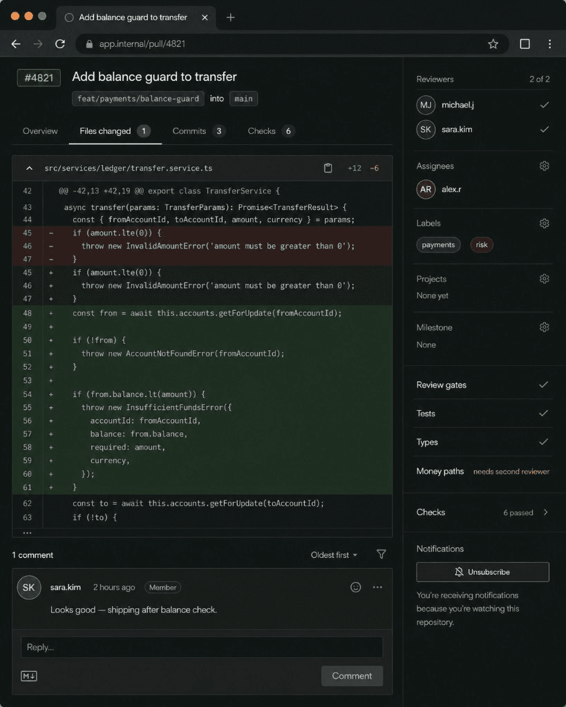Viewport: 566px width, 707px height.
Task: Reload the pull request page
Action: click(x=60, y=43)
